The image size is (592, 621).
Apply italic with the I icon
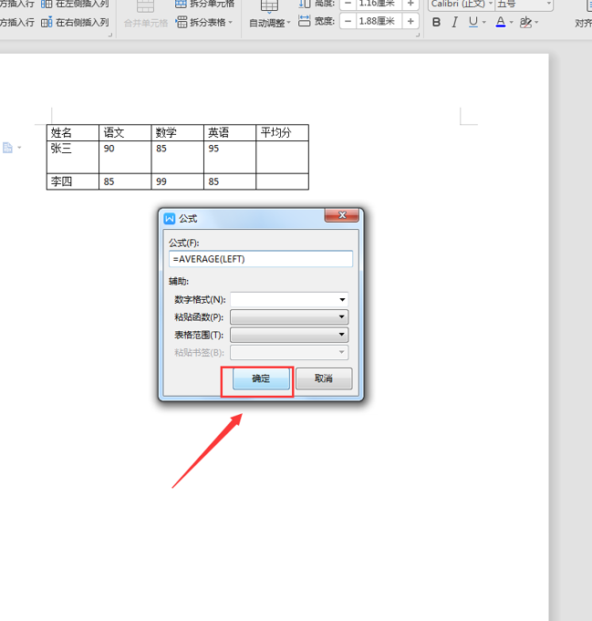point(455,22)
